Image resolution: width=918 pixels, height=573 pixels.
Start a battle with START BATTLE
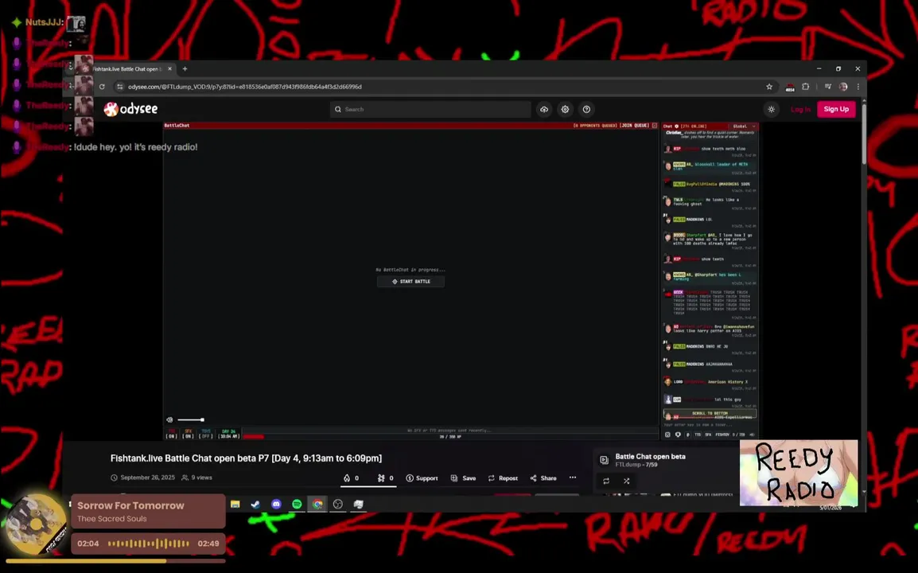coord(411,281)
